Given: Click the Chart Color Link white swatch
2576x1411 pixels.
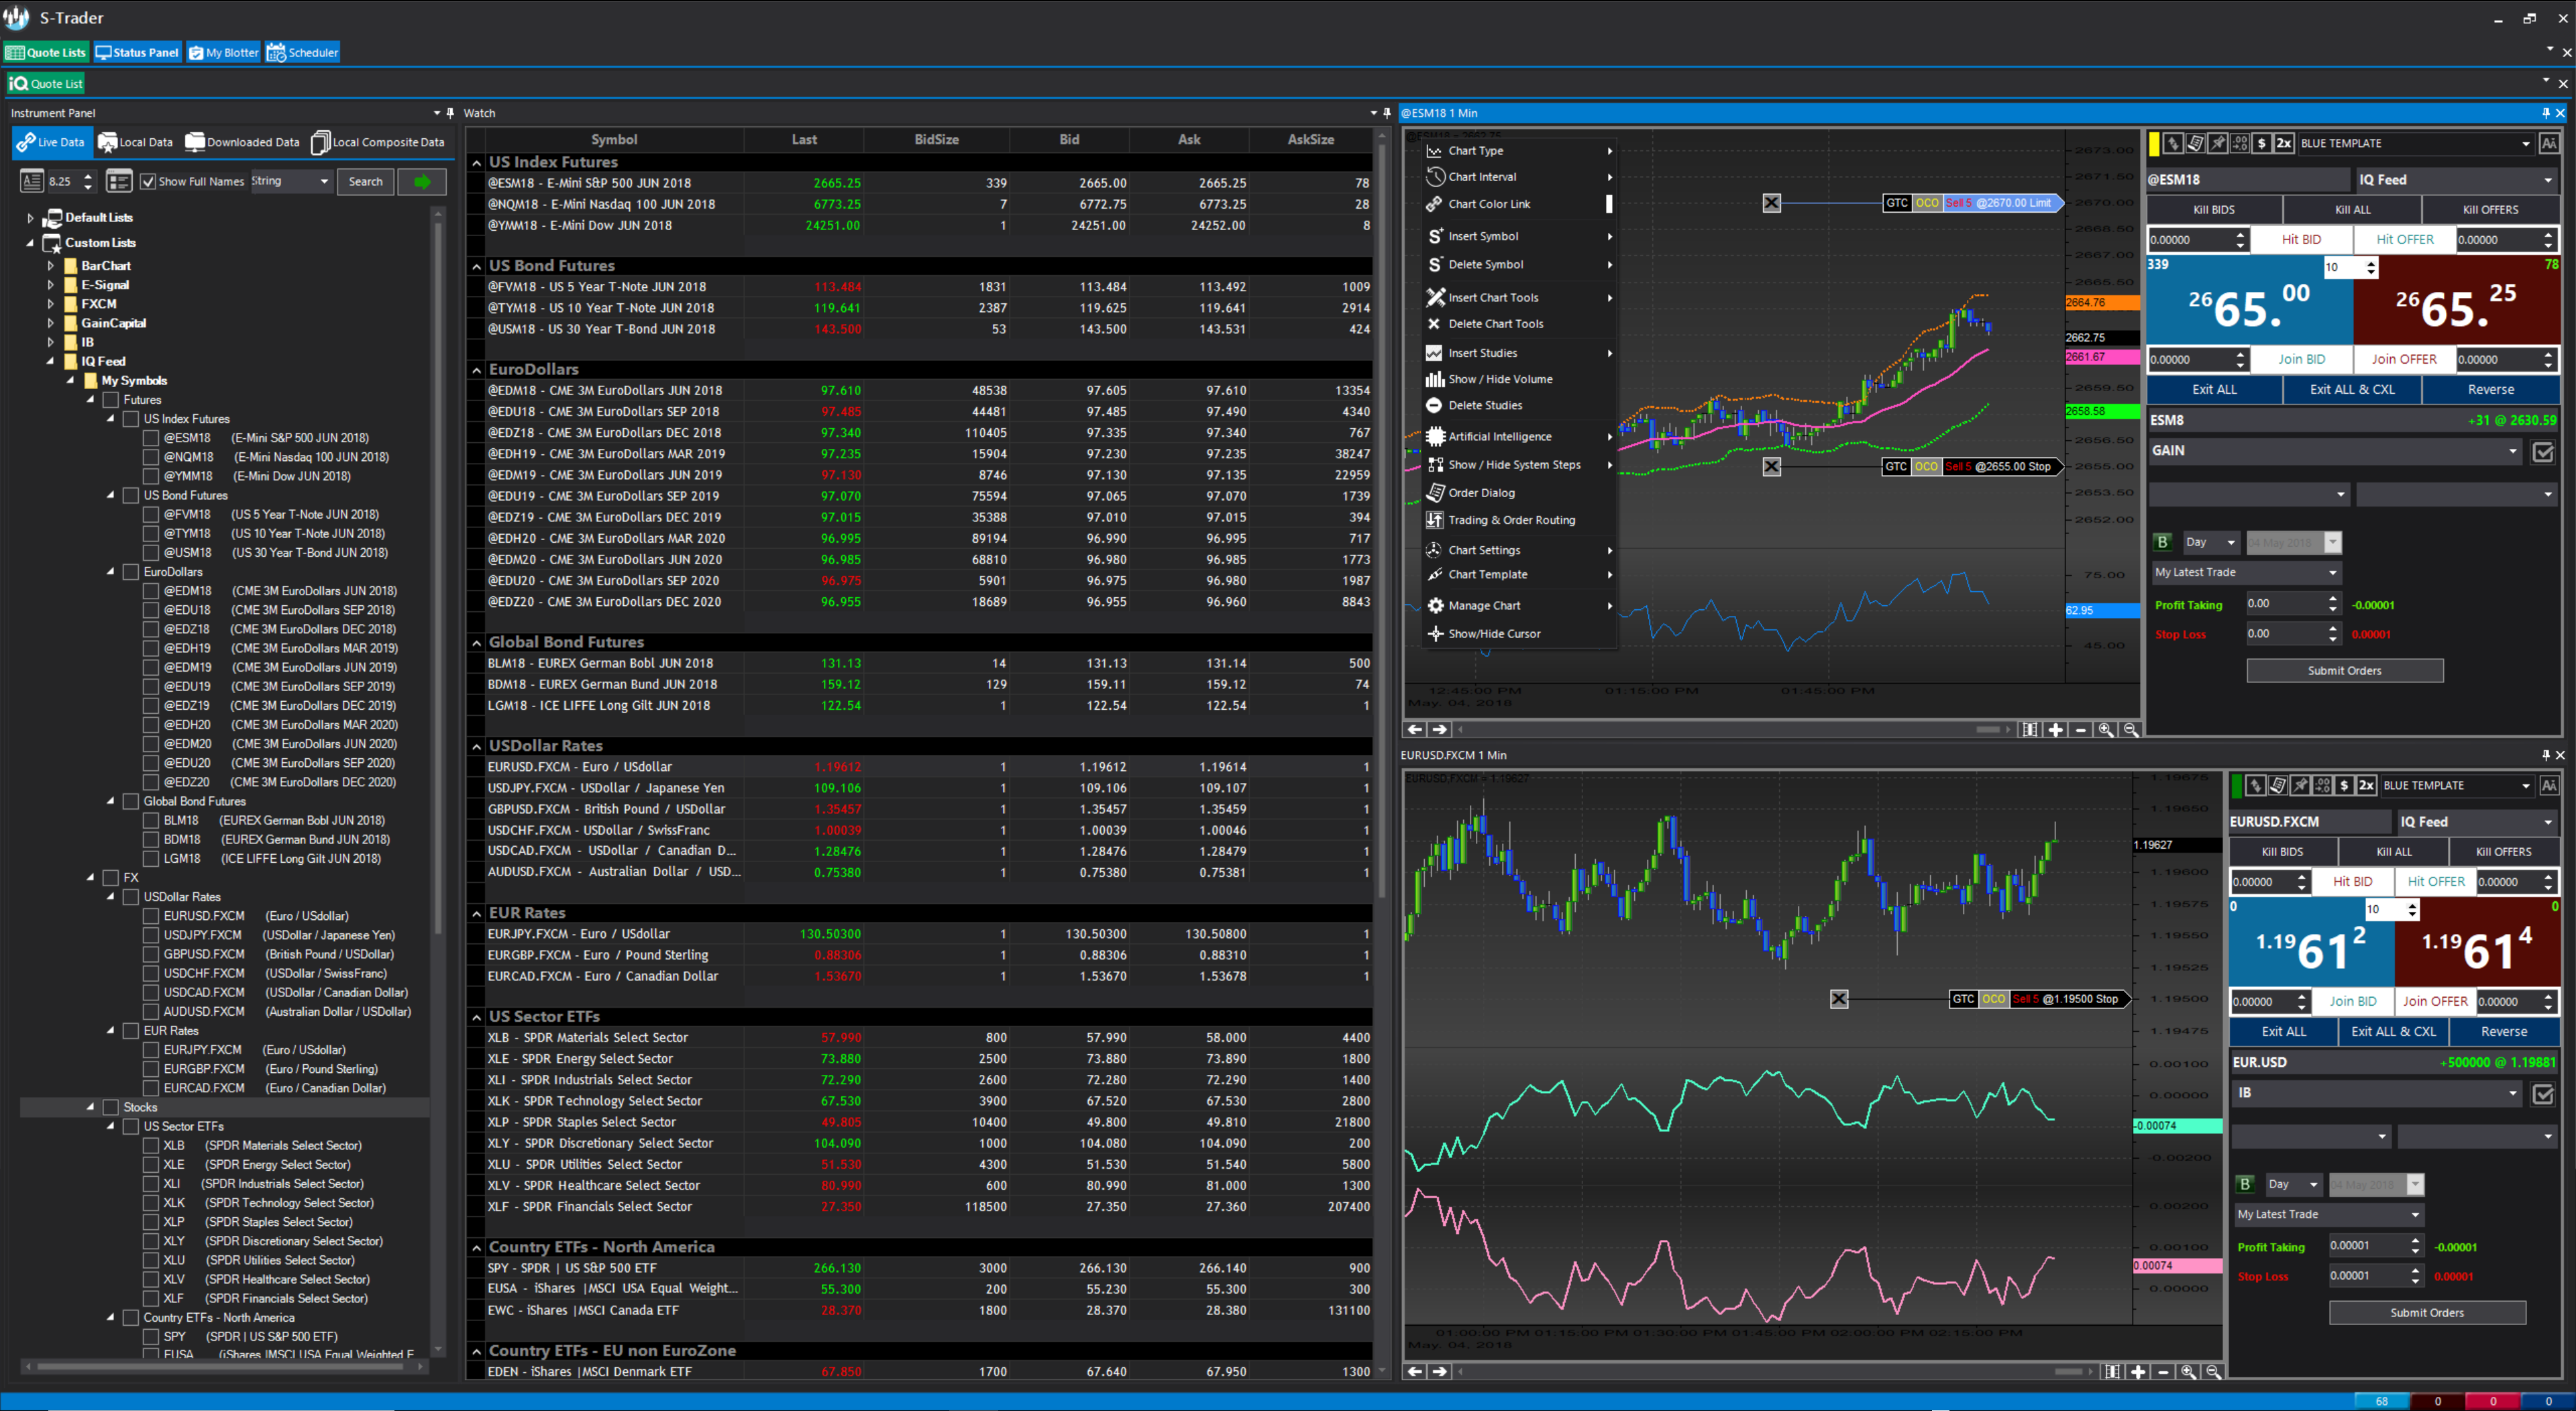Looking at the screenshot, I should 1609,204.
